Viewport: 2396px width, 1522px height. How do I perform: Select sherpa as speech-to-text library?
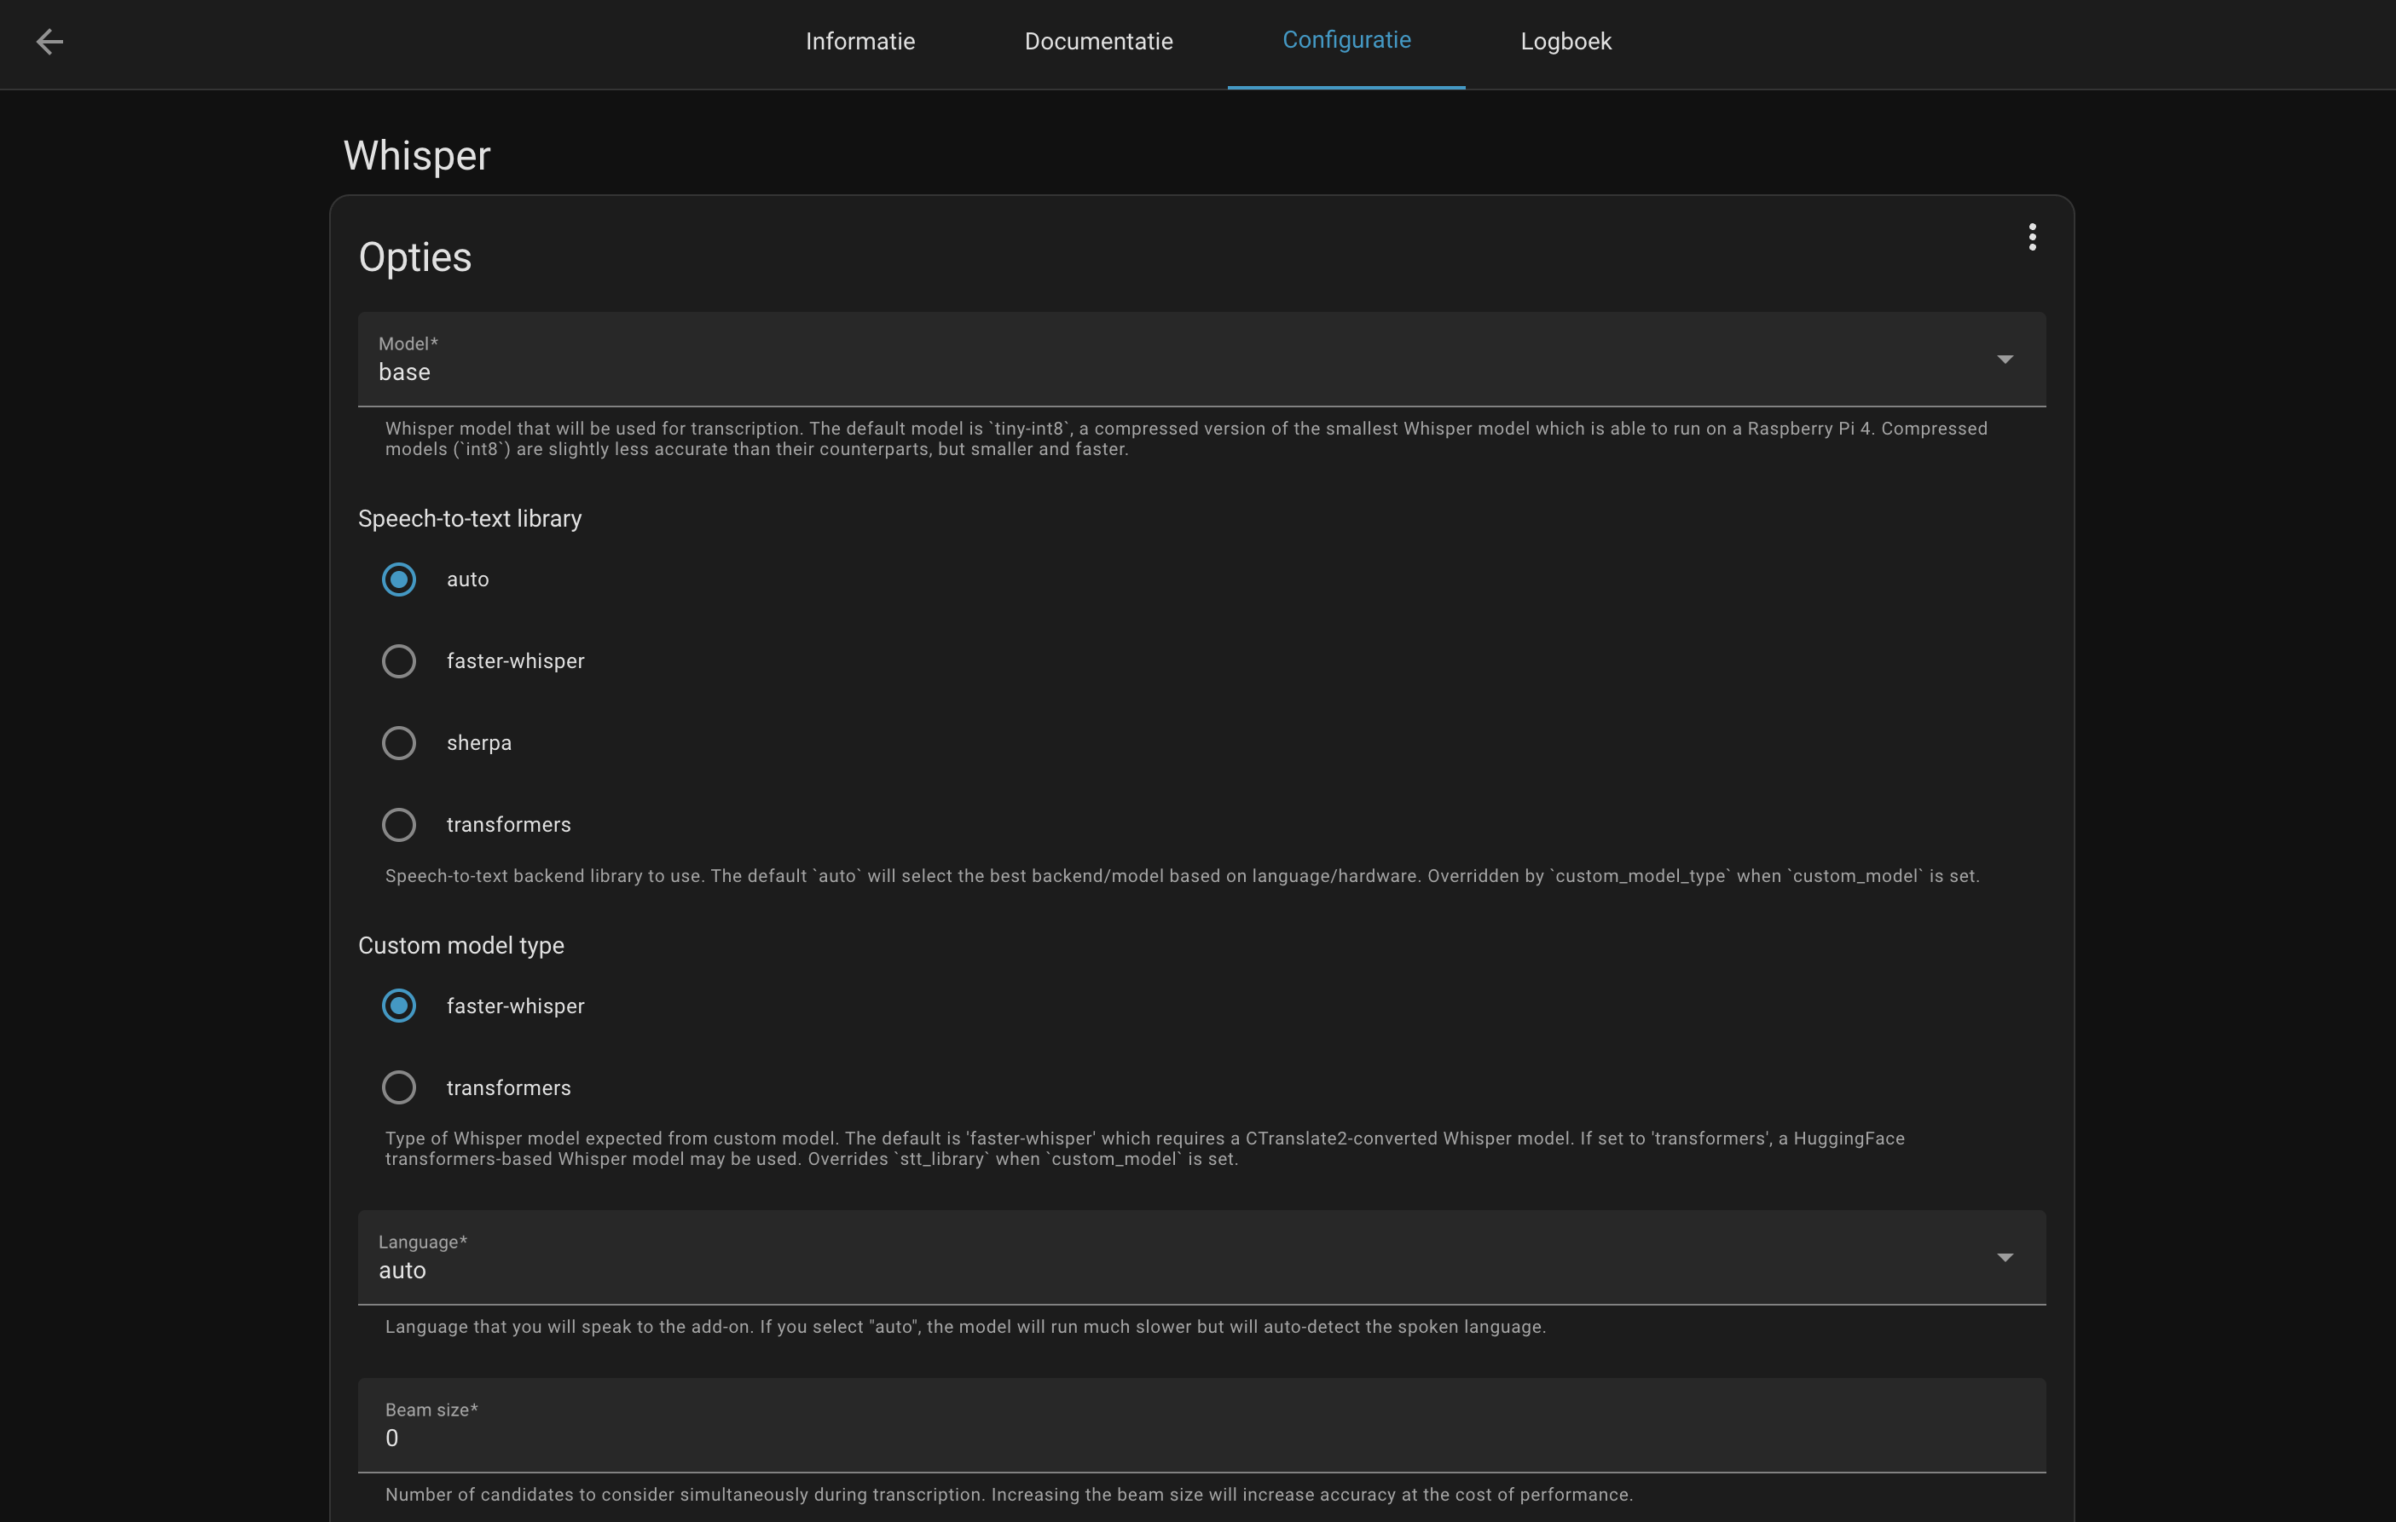(x=398, y=742)
